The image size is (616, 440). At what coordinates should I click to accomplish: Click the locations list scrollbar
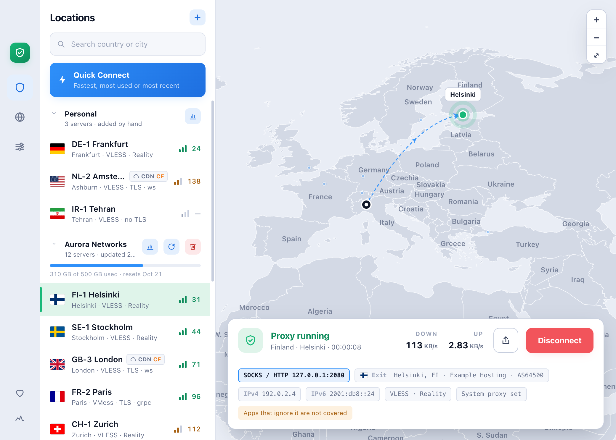213,191
